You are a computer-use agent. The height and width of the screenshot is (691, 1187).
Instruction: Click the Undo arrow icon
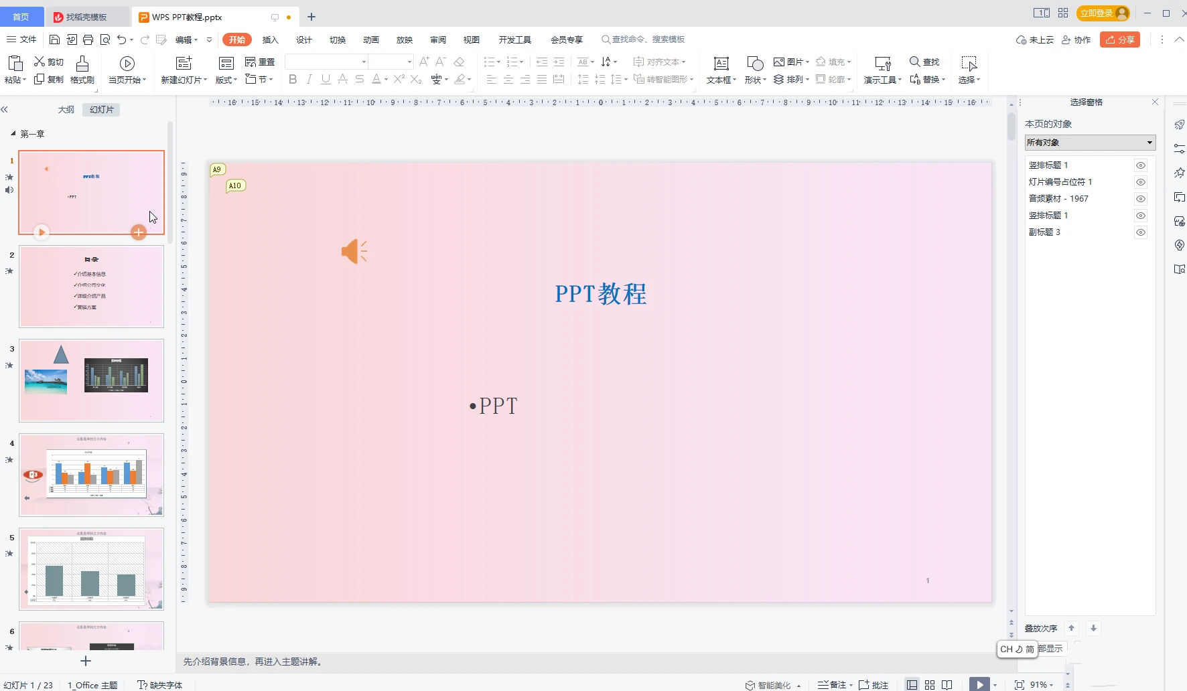point(121,40)
